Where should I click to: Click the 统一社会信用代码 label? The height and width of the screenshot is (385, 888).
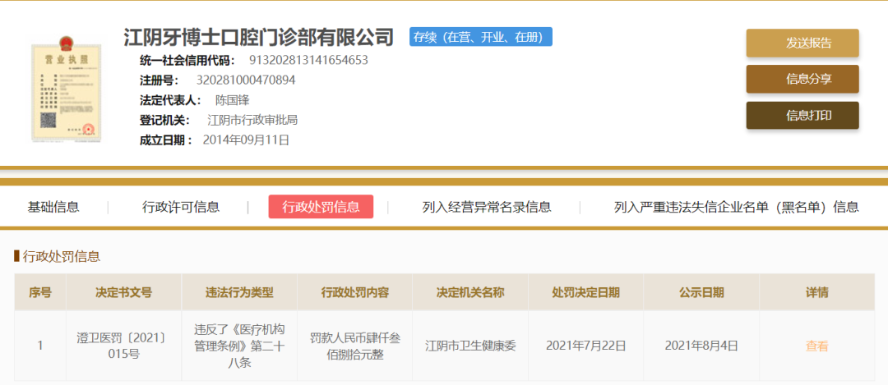[x=187, y=60]
